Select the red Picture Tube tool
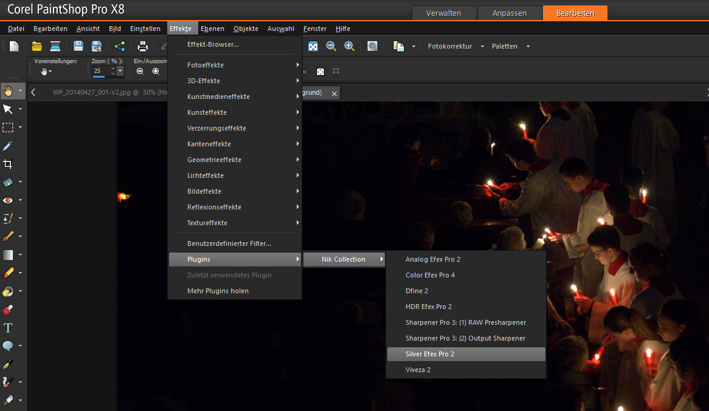The image size is (709, 411). (8, 310)
